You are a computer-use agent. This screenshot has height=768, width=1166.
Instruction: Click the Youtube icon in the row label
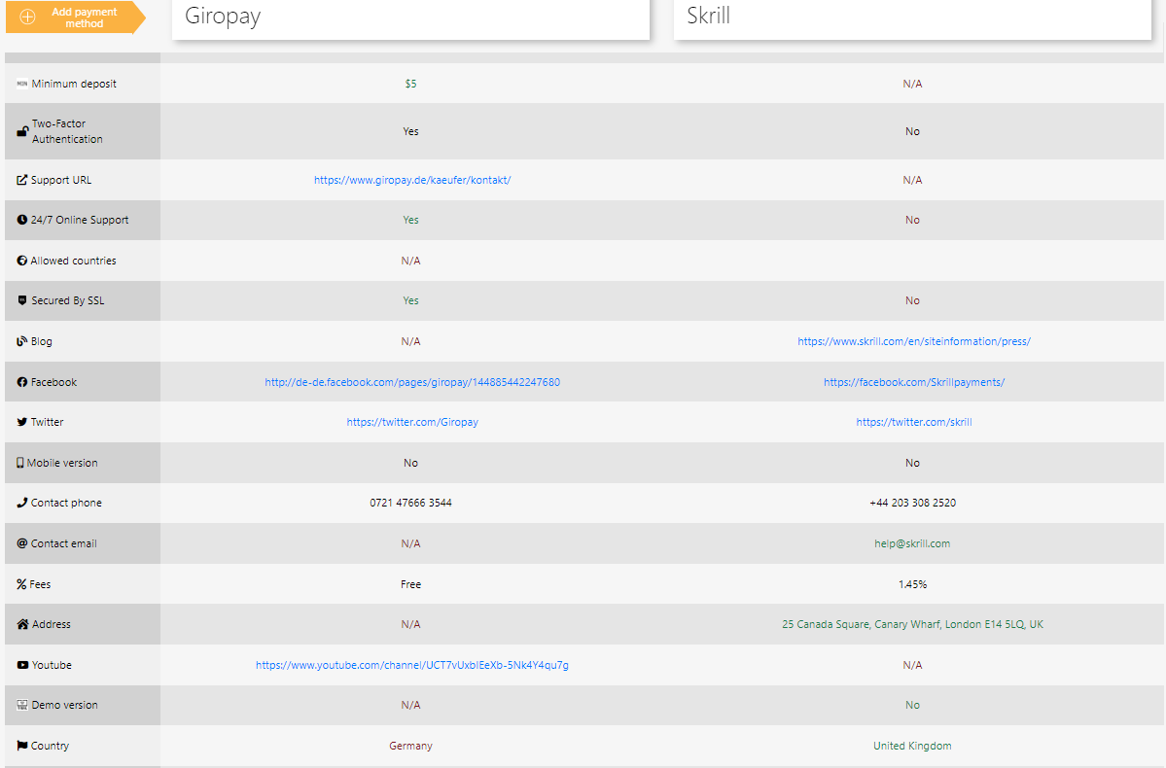[x=23, y=665]
